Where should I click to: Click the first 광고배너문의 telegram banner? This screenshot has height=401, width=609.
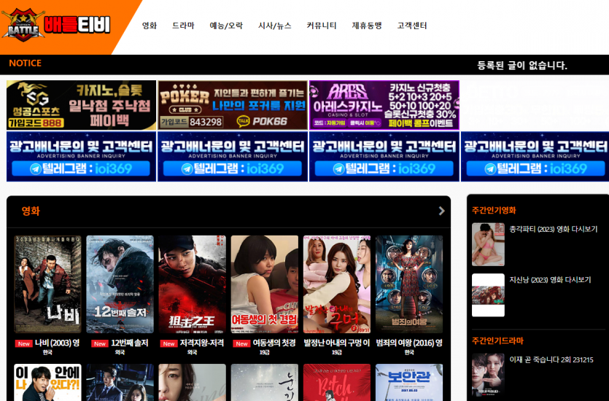[81, 157]
